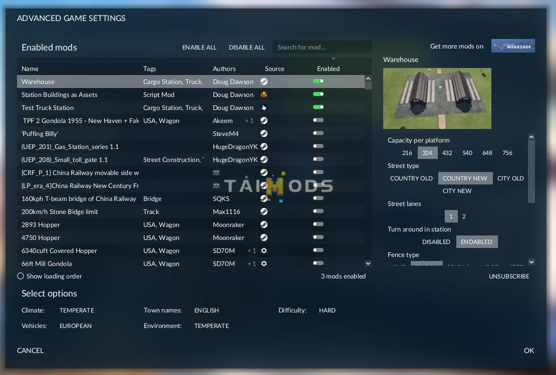The image size is (556, 375).
Task: Sort mods by Enabled column
Action: [x=328, y=68]
